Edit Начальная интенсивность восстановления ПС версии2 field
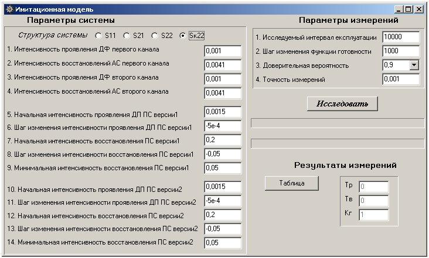Screen dimensions: 429x258 pyautogui.click(x=223, y=215)
